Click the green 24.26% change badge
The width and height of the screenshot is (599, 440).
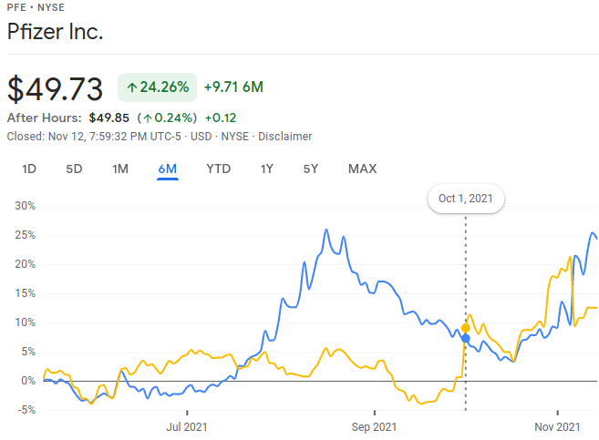(x=158, y=87)
